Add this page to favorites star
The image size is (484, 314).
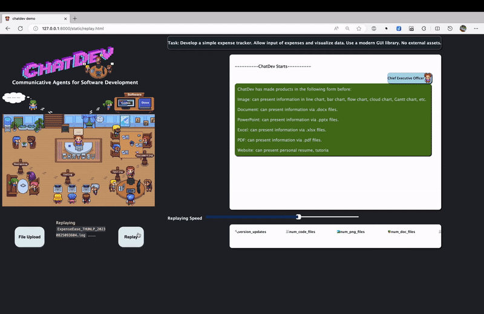pos(359,28)
